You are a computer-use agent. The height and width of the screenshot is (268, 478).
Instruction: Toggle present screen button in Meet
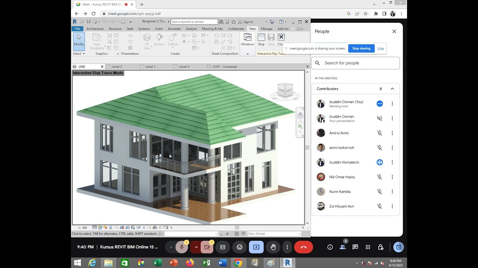(x=256, y=247)
